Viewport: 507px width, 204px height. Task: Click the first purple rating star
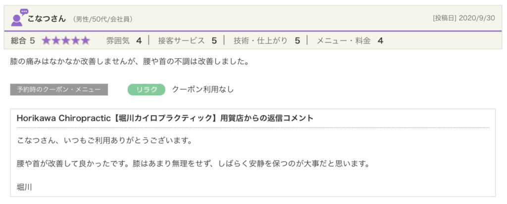pyautogui.click(x=46, y=41)
